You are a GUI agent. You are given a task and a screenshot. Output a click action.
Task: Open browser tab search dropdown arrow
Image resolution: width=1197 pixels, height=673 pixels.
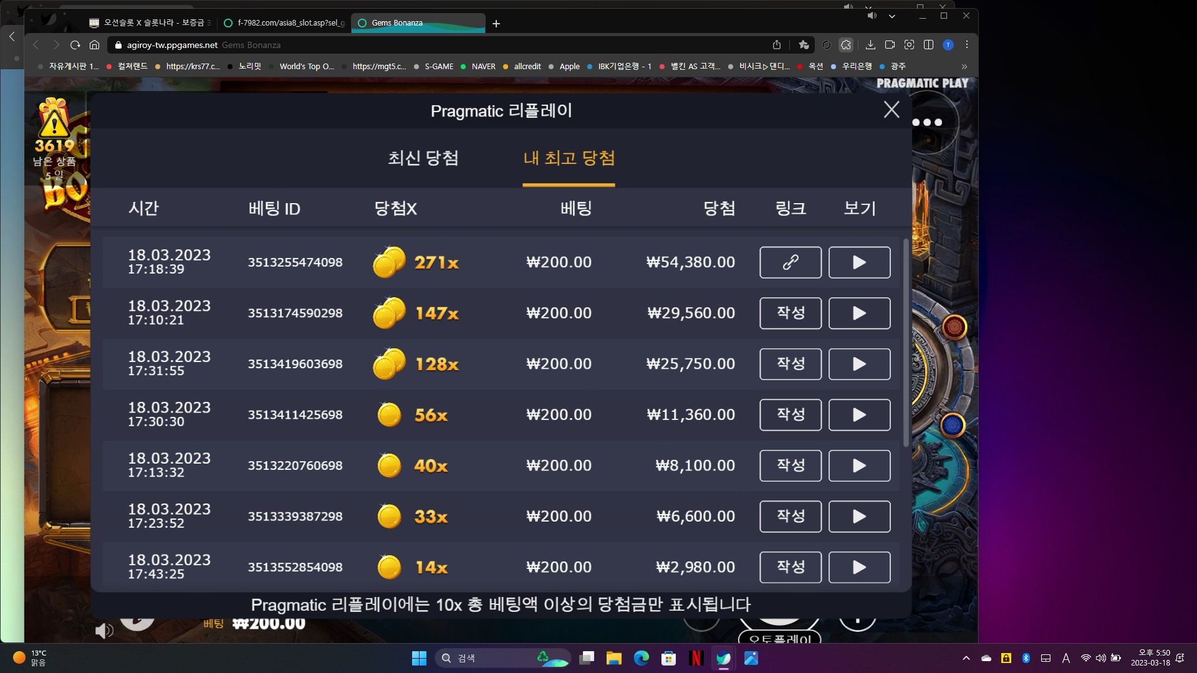point(892,16)
